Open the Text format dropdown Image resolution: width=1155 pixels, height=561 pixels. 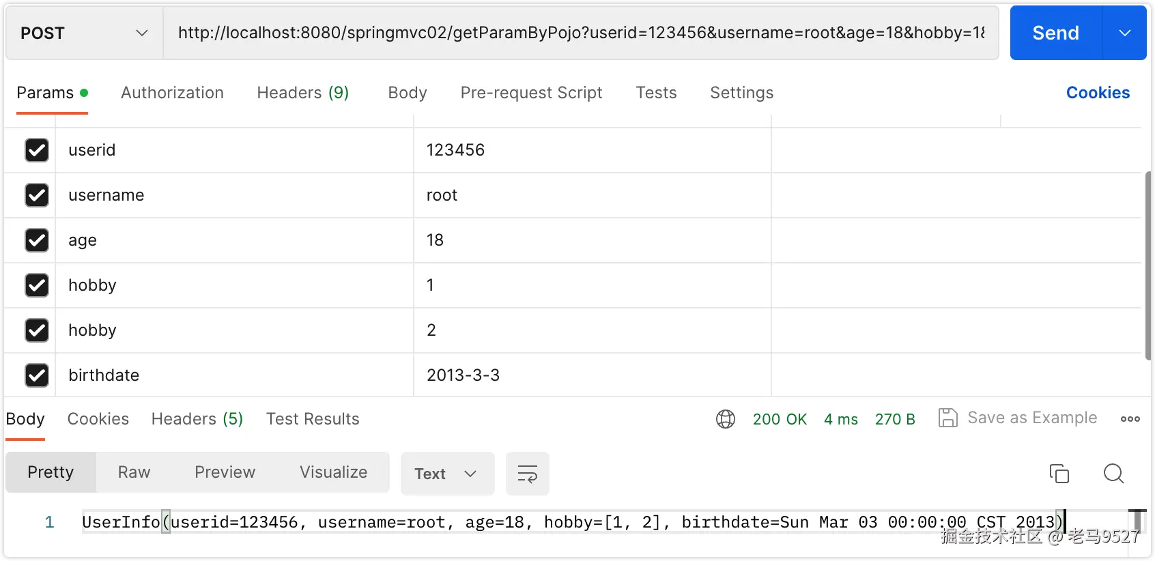point(446,474)
